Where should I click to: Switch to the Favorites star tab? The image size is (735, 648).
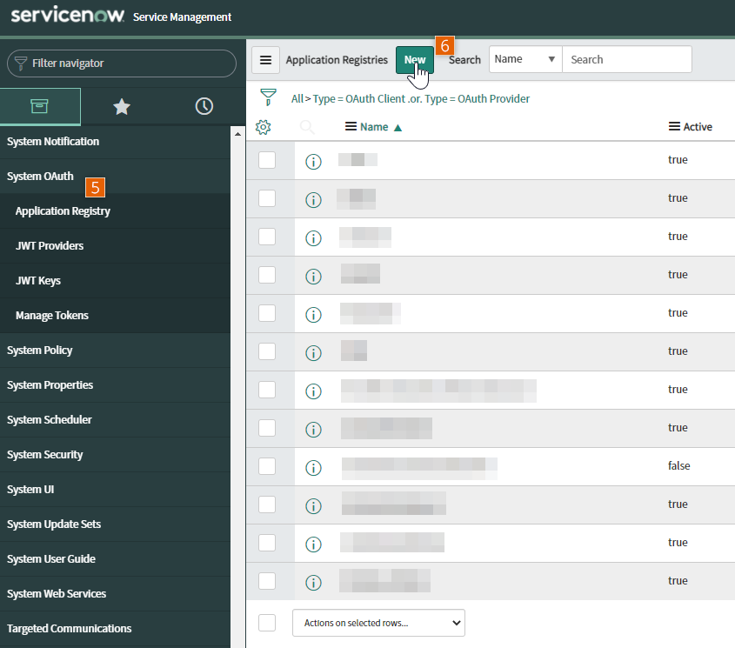122,107
